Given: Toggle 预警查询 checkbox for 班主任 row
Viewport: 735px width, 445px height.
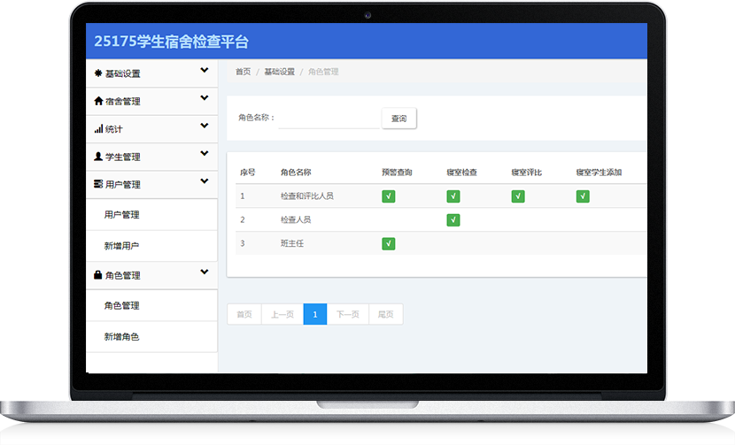Looking at the screenshot, I should [x=388, y=243].
